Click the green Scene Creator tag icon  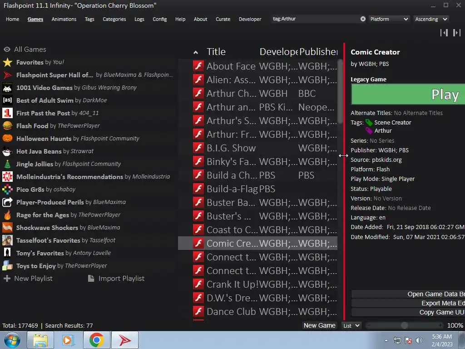369,122
